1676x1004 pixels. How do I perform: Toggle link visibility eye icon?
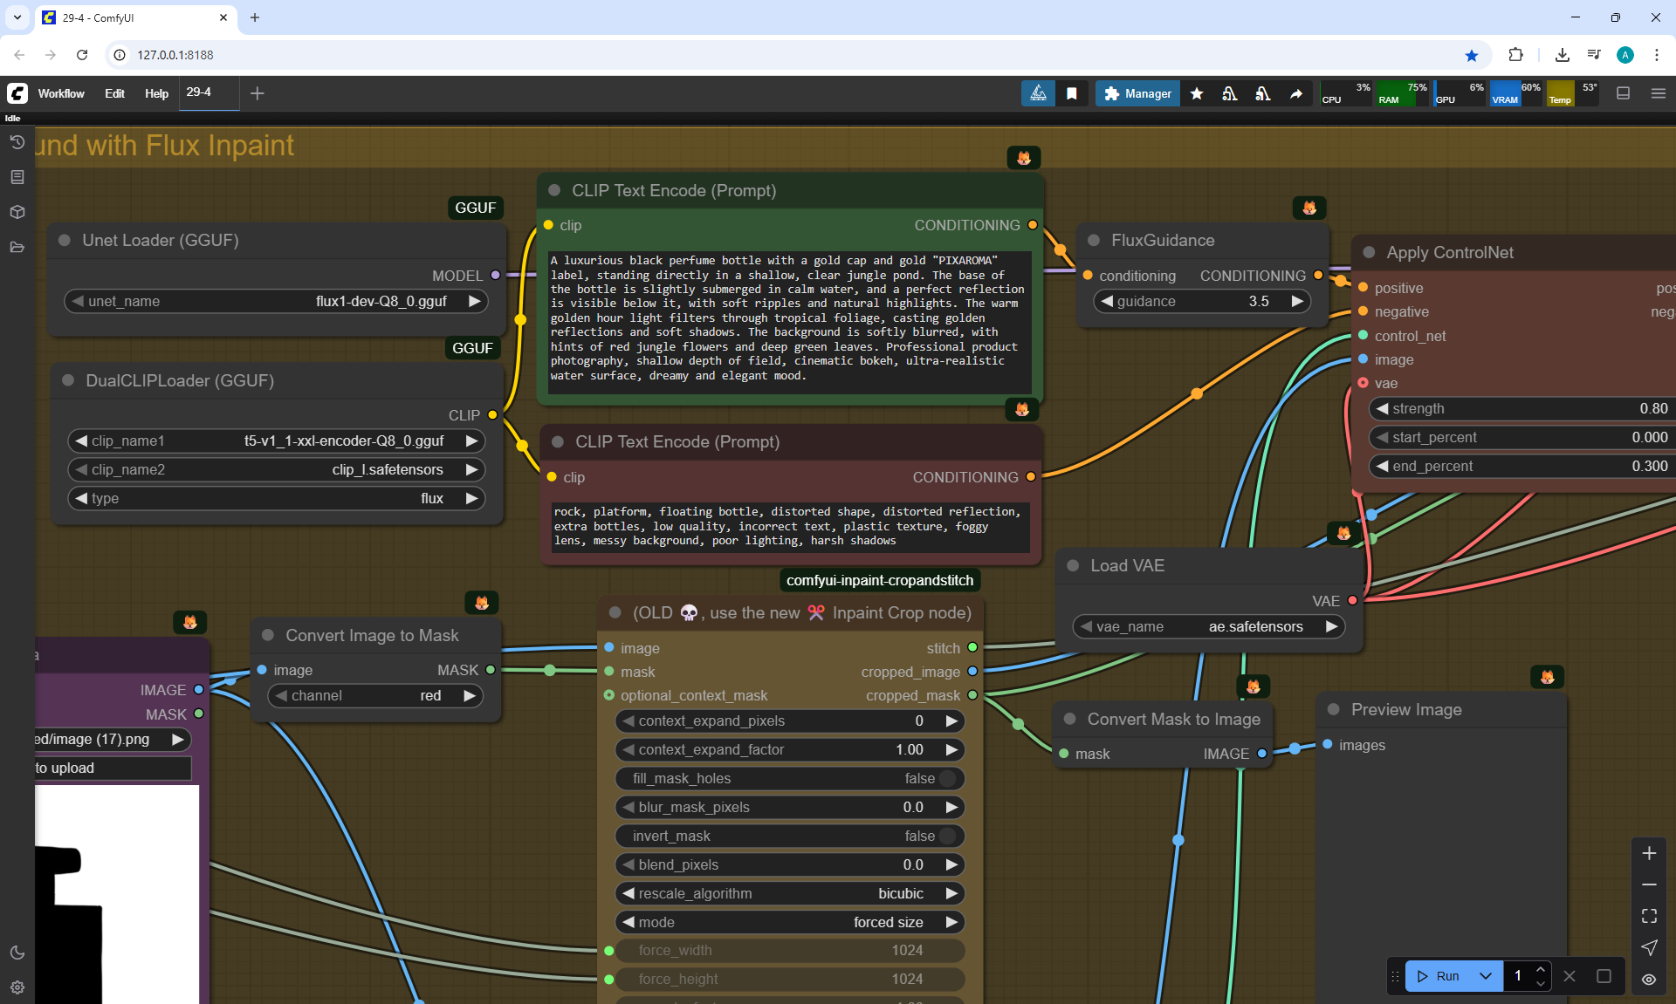point(1649,979)
